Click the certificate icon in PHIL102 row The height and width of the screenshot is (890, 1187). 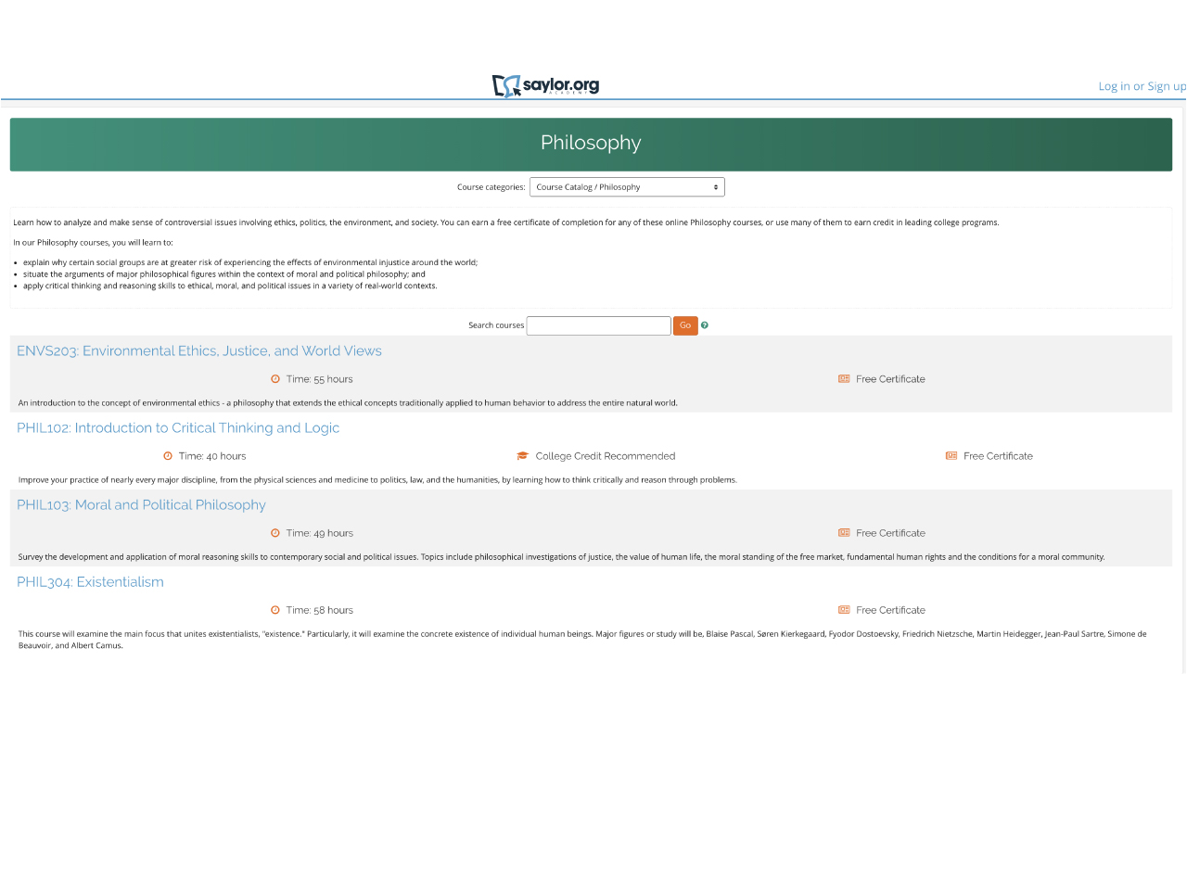point(951,456)
